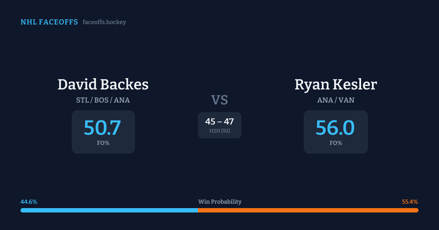The width and height of the screenshot is (439, 230).
Task: Click the blue segment of probability bar
Action: (x=109, y=210)
